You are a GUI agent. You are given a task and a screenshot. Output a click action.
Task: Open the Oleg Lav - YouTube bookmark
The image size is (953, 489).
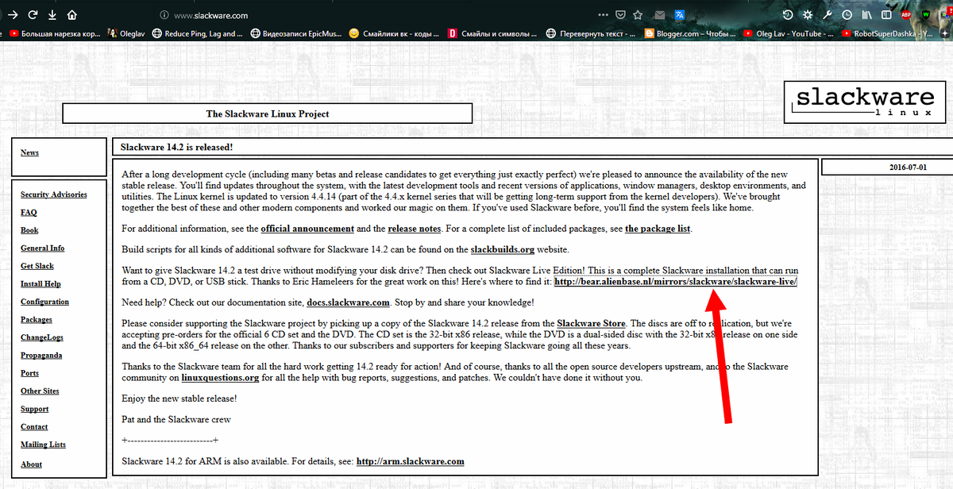(x=790, y=34)
